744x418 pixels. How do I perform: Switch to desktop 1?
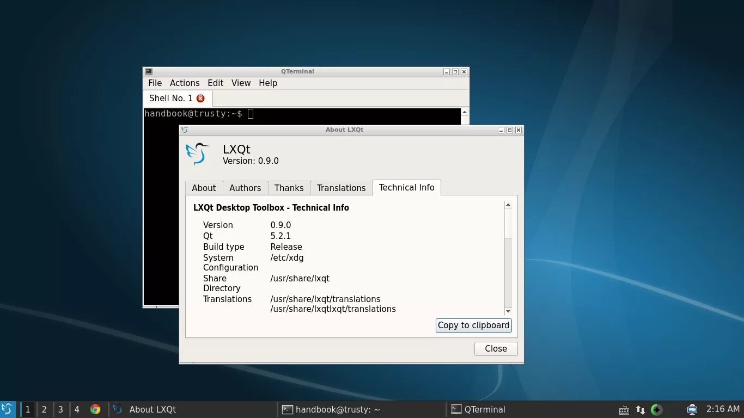tap(28, 409)
